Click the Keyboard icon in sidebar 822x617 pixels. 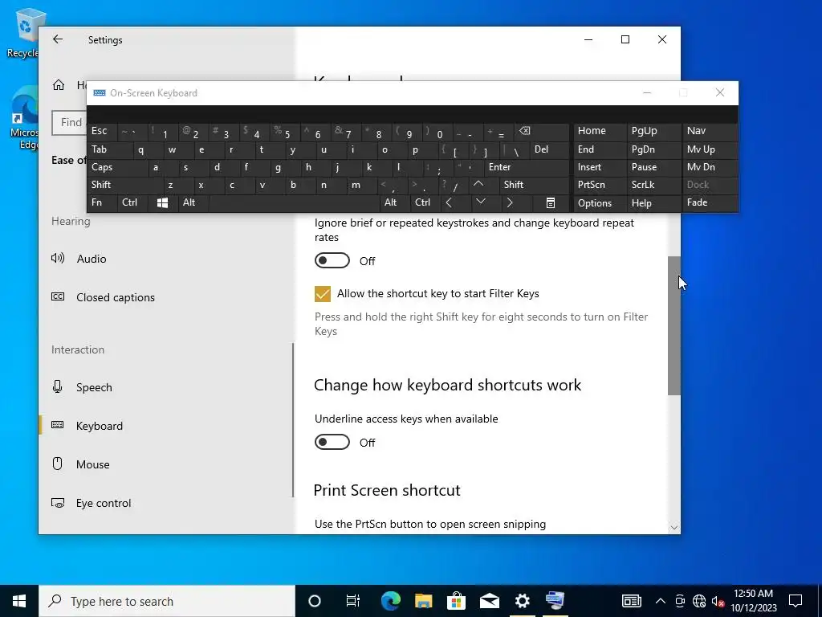[58, 425]
